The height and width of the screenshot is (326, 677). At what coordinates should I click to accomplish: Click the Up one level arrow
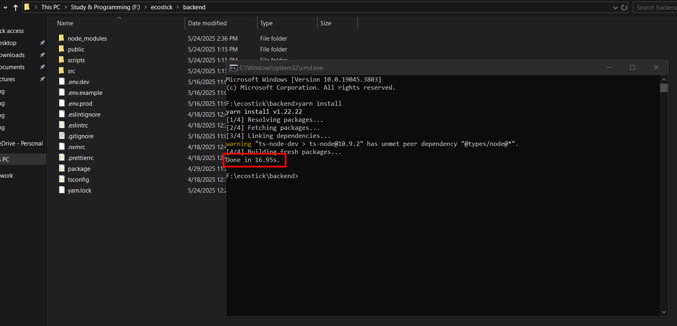click(16, 7)
